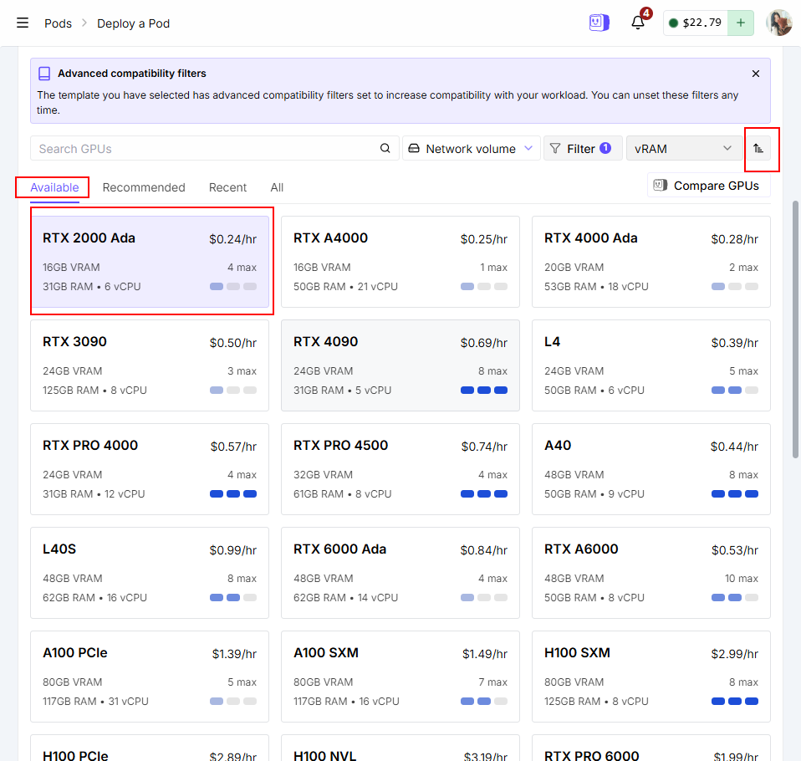Select the A100 PCIe GPU card
This screenshot has width=801, height=761.
[x=150, y=677]
